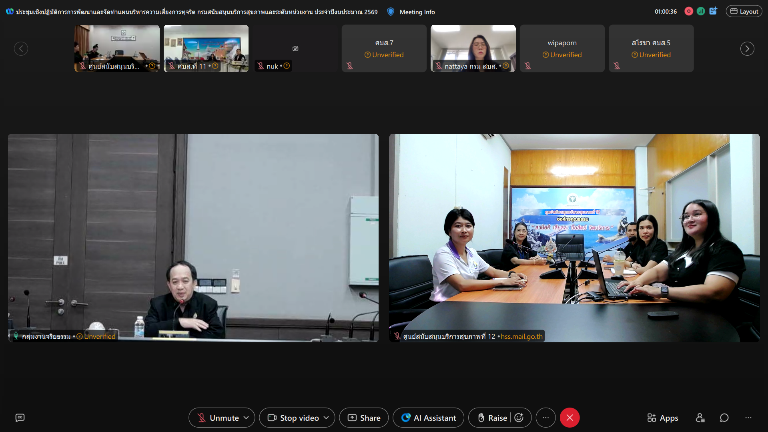Screen dimensions: 768x432
Task: Stop video camera
Action: [294, 418]
